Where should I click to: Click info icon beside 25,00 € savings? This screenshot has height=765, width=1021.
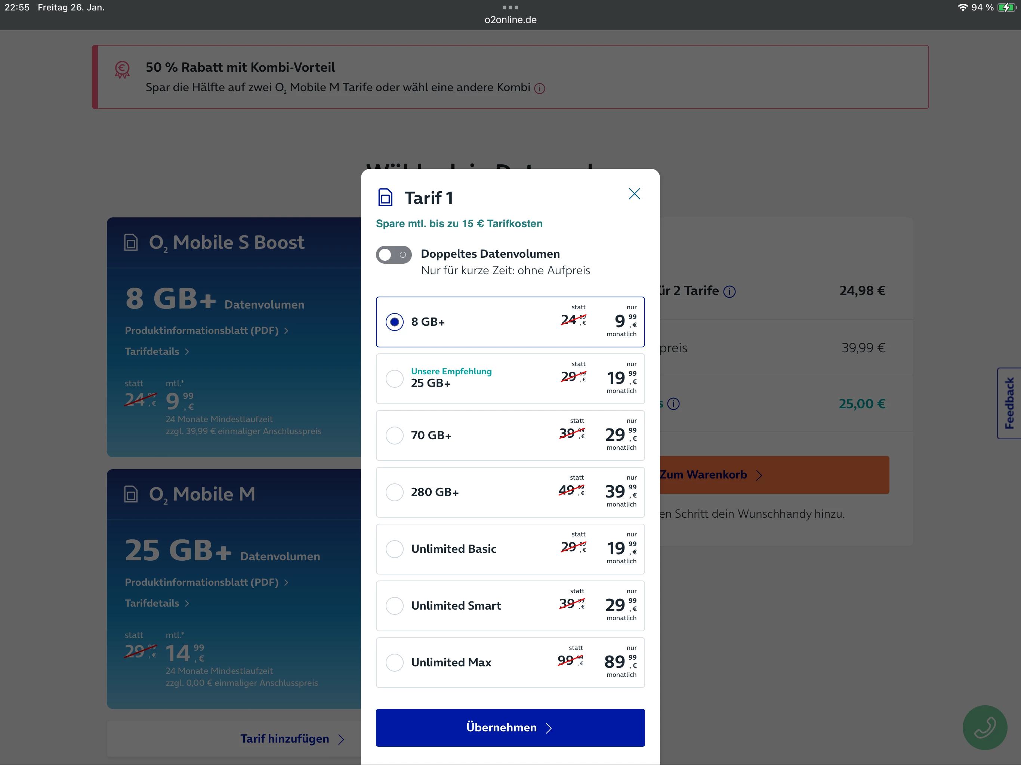673,404
